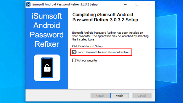The image size is (183, 103).
Task: Click the Click Finish to exit Setup text
Action: click(88, 46)
